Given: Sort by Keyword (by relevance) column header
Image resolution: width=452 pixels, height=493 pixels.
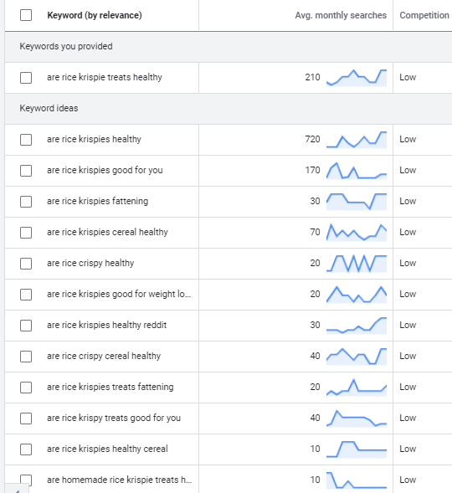Looking at the screenshot, I should 95,15.
